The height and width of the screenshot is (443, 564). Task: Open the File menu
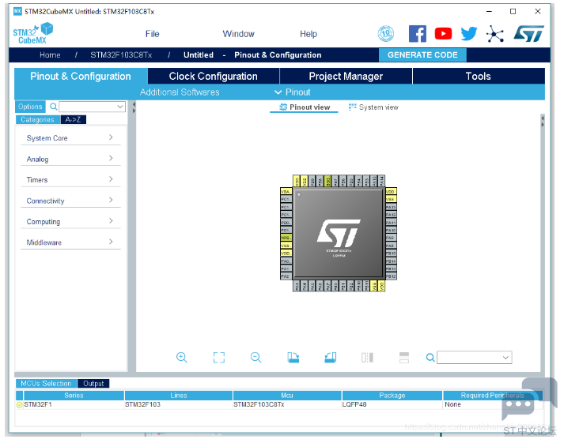coord(152,34)
